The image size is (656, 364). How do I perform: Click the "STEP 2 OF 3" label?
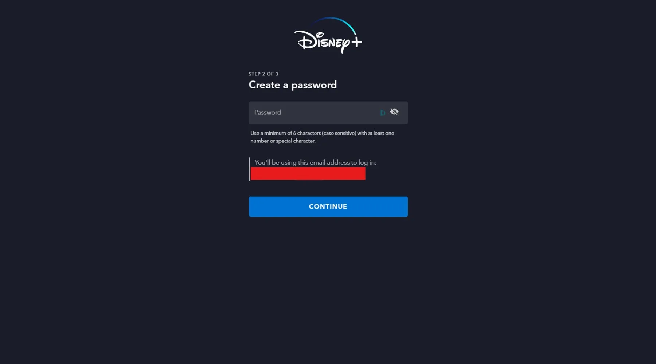click(x=263, y=74)
